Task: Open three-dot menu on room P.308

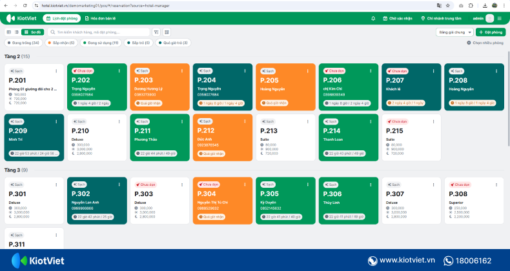Action: point(496,185)
